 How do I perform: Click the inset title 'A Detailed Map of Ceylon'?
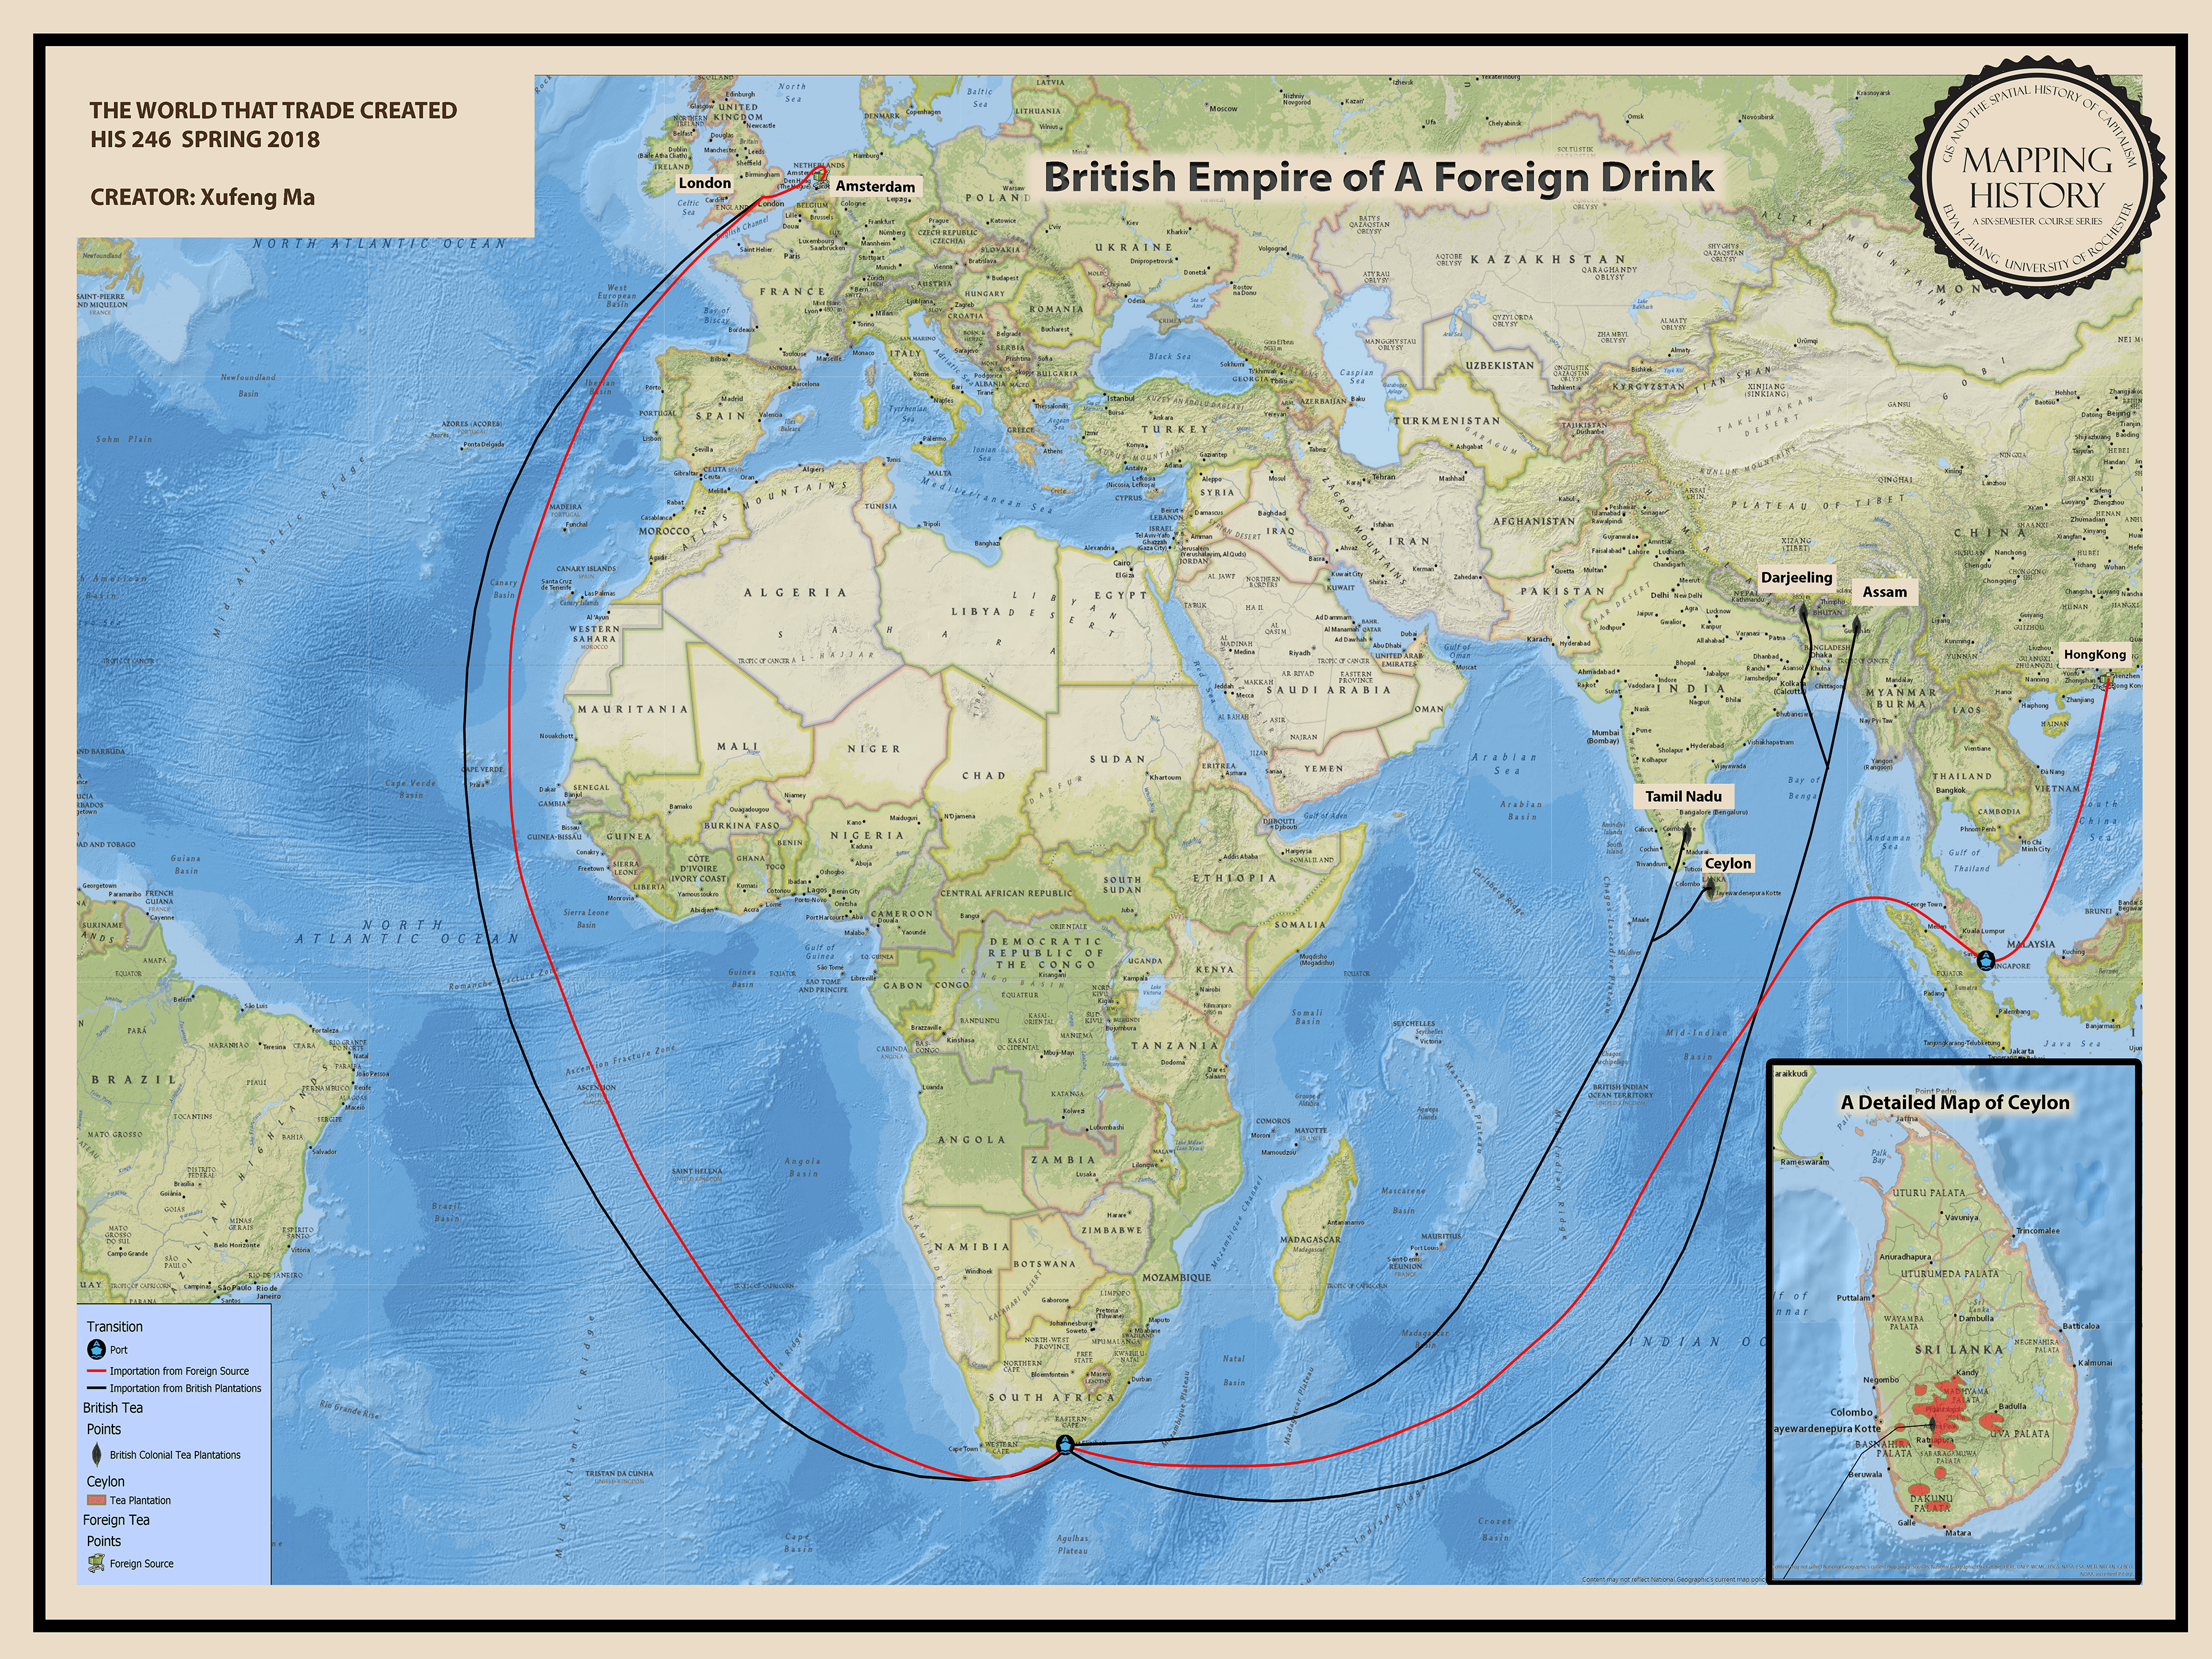pos(1955,1102)
